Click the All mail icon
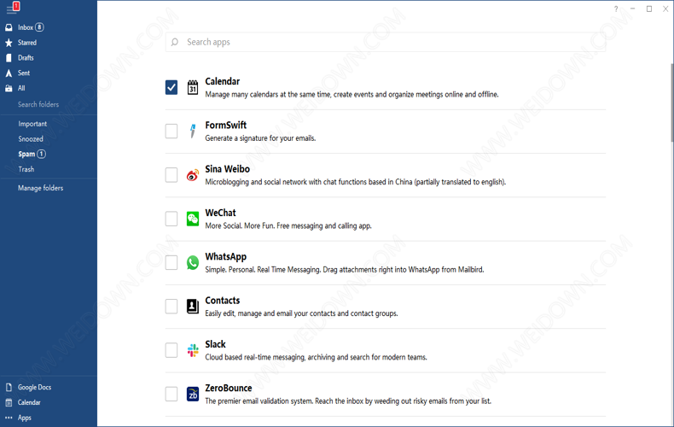 (9, 88)
